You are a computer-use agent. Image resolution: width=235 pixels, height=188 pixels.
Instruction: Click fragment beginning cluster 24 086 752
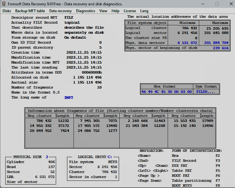coord(89,131)
